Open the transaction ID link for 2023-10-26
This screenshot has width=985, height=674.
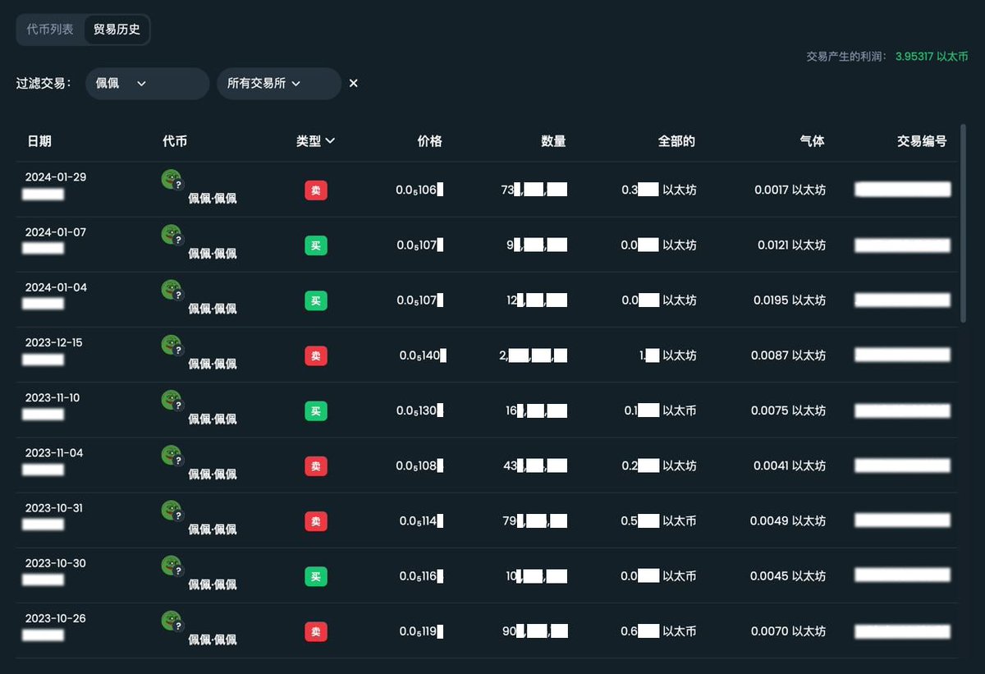click(x=903, y=630)
